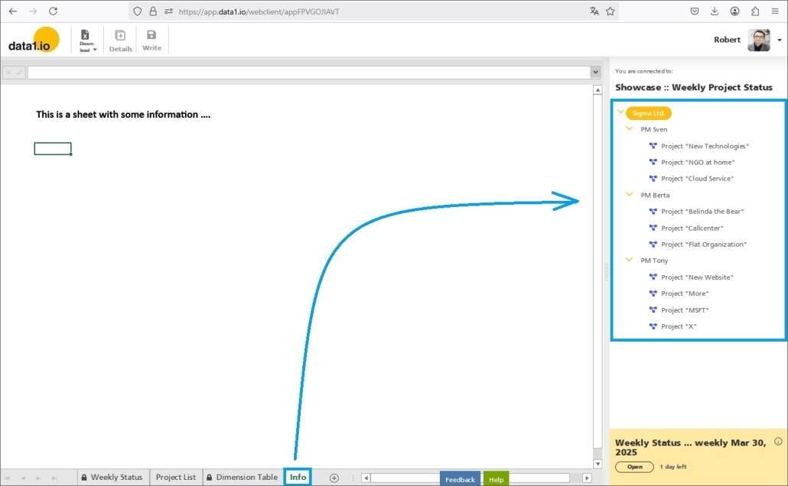
Task: Click the browser reload icon
Action: (53, 11)
